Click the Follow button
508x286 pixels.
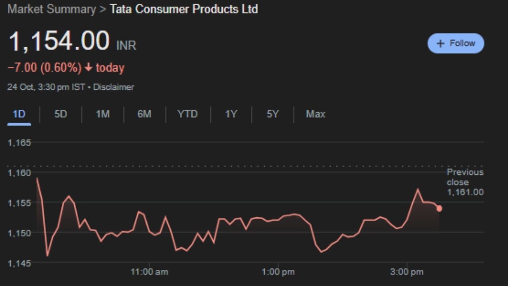coord(456,43)
